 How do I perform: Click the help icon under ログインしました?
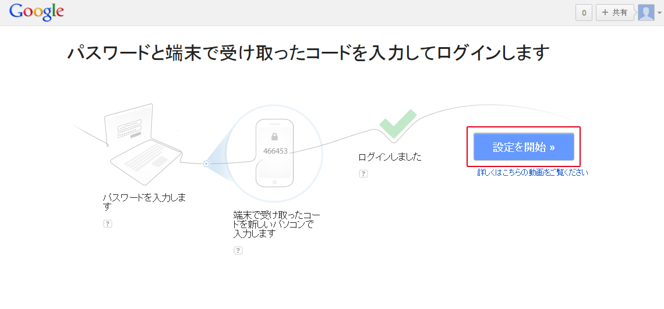click(x=363, y=173)
